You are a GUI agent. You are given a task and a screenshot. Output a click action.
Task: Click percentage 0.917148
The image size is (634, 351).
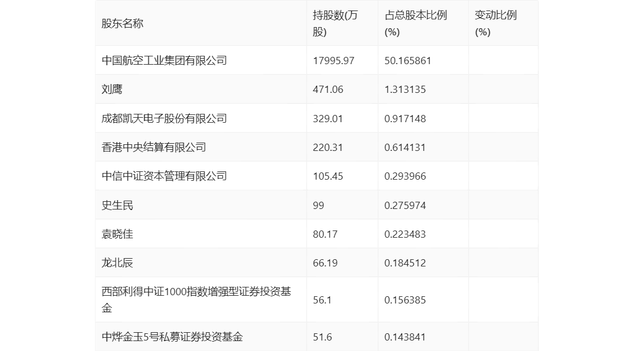[405, 119]
